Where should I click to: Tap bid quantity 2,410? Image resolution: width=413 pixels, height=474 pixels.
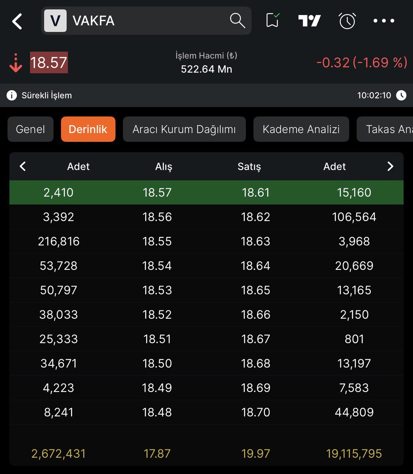coord(58,192)
